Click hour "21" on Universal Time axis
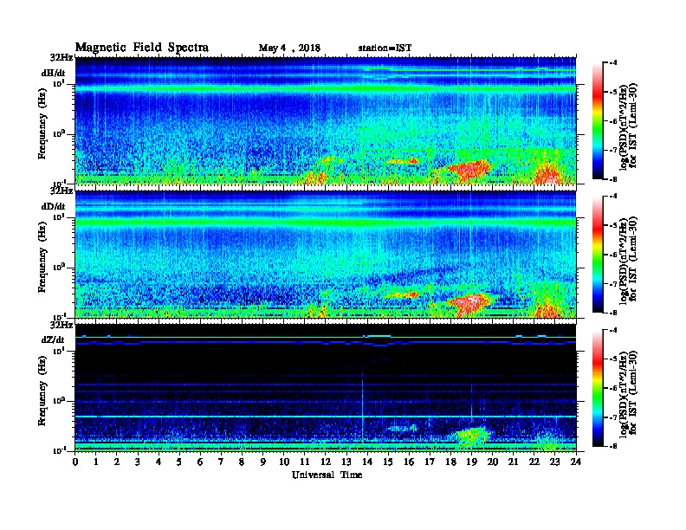The image size is (686, 530). [513, 462]
